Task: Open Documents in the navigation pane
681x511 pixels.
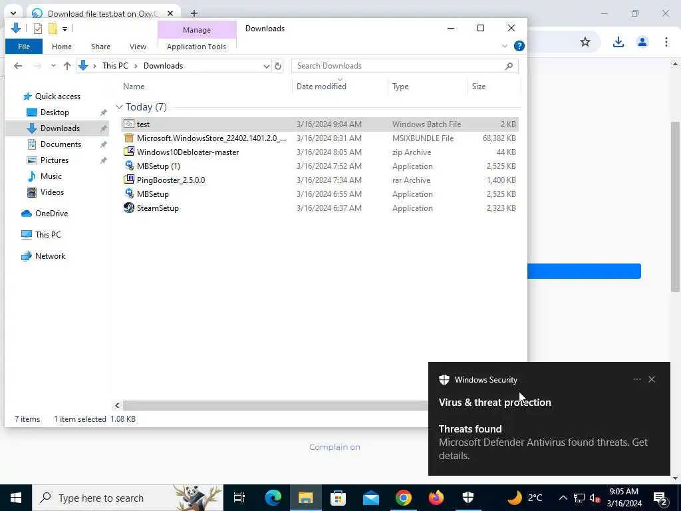Action: tap(61, 144)
